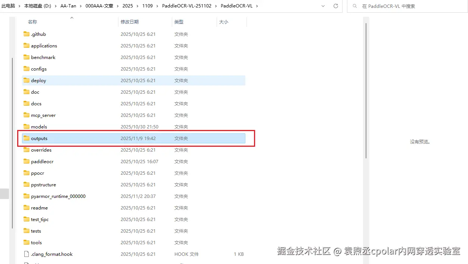Screen dimensions: 468x264
Task: Expand the chevron after PaddleOCR-VL-251102 in path
Action: (217, 6)
